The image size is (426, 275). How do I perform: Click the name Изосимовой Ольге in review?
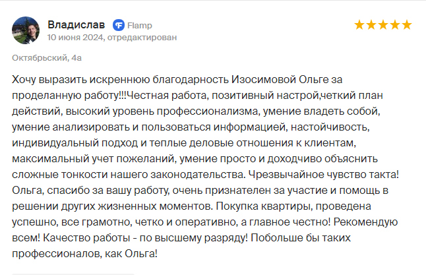(x=280, y=80)
